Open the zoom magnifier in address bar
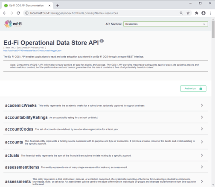The image size is (215, 187). click(181, 13)
